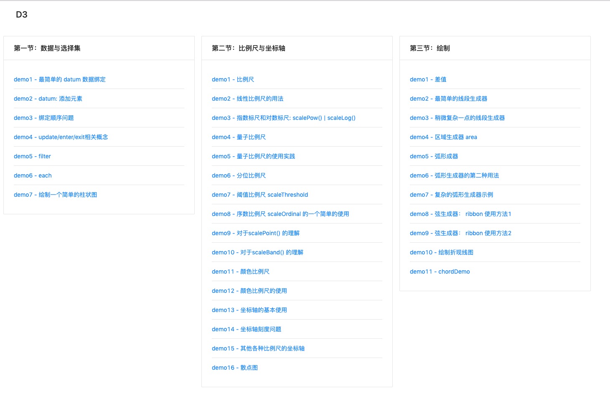Viewport: 610px width, 396px height.
Task: Open demo1 比例尺 link
Action: click(233, 79)
